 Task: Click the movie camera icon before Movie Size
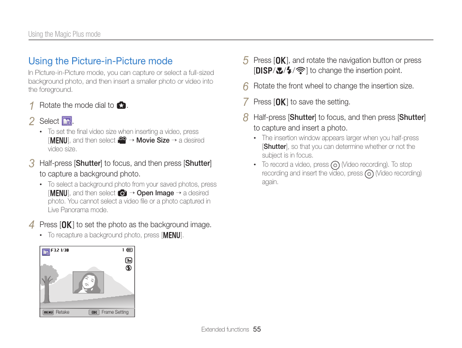pos(122,140)
